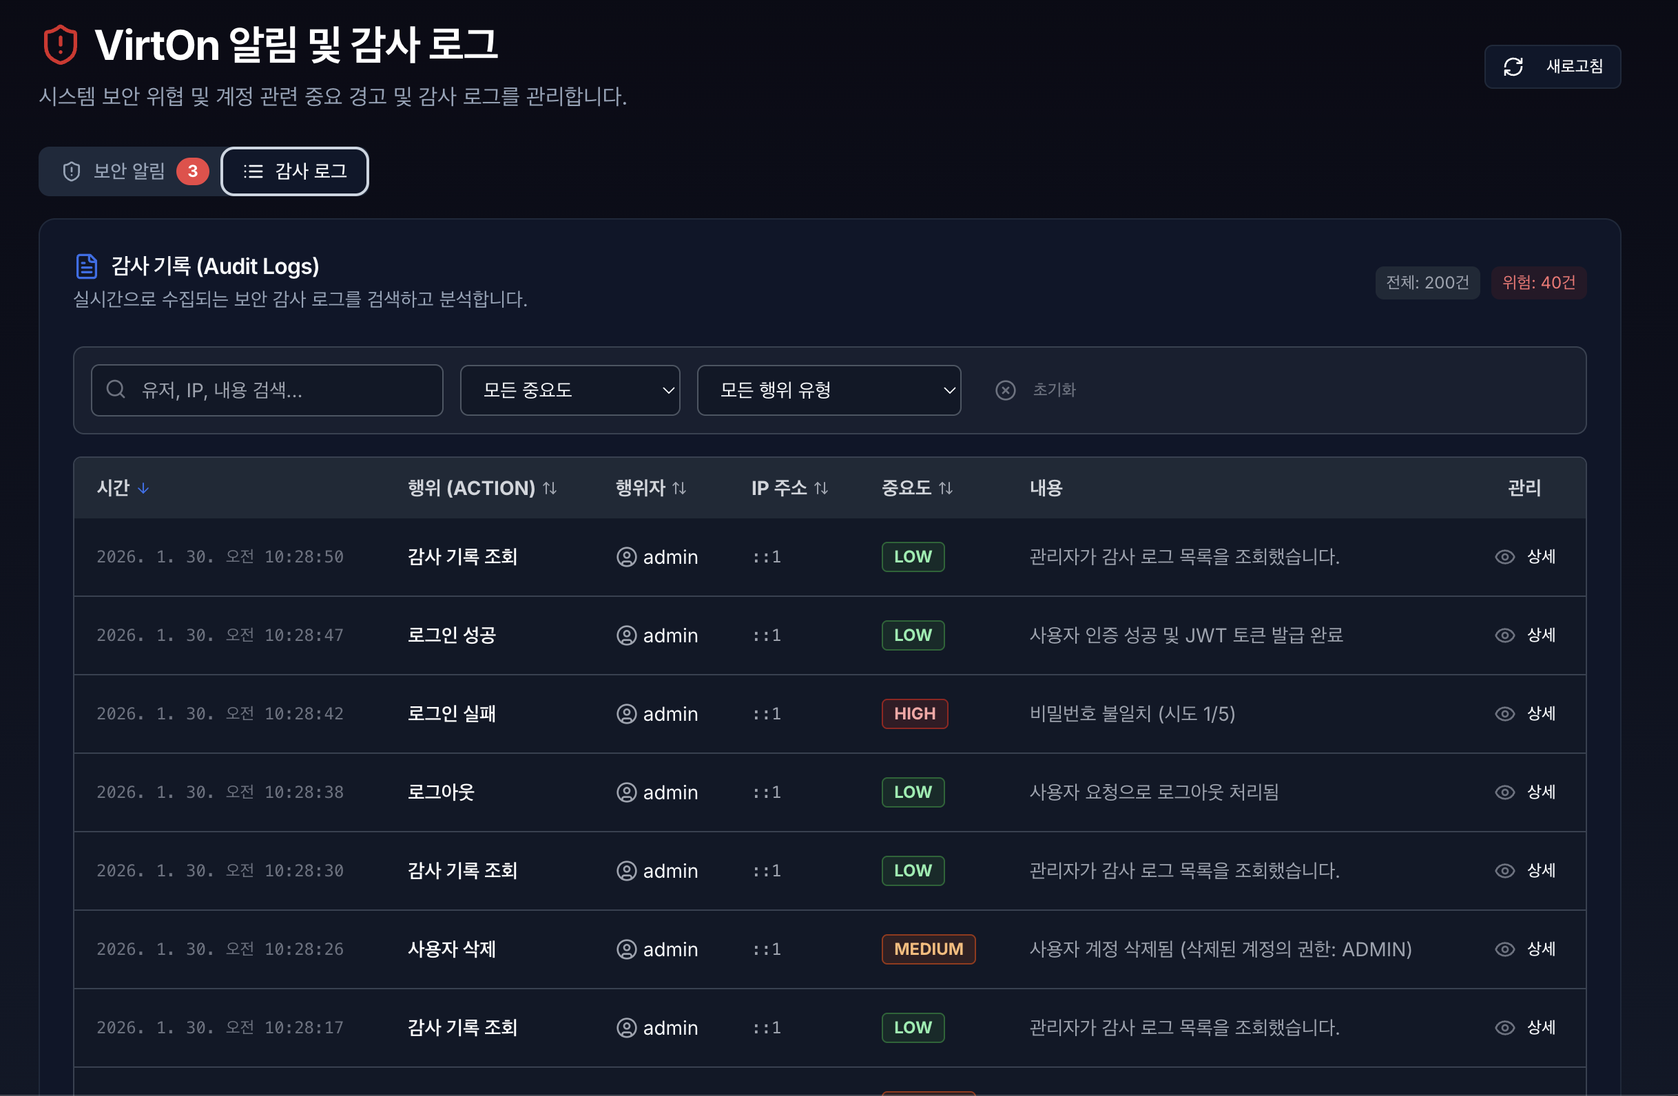Screen dimensions: 1678x1096
Task: Click the admin user avatar icon on 로그인 실패 row
Action: (x=626, y=713)
